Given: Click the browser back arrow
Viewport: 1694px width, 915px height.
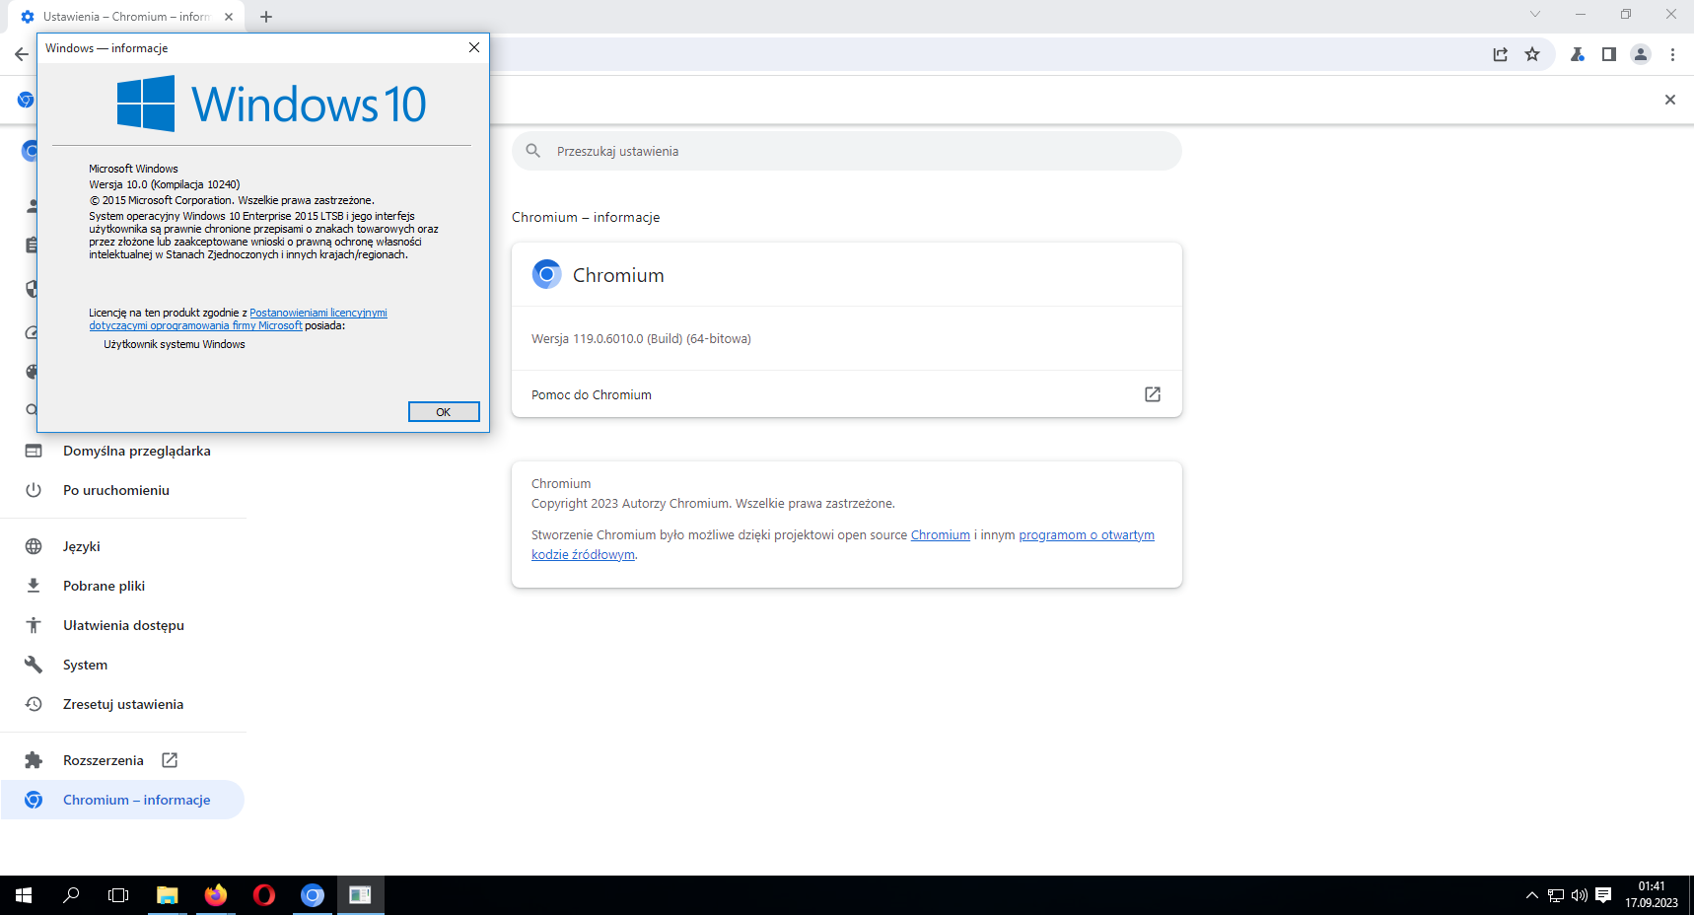Looking at the screenshot, I should [x=21, y=54].
